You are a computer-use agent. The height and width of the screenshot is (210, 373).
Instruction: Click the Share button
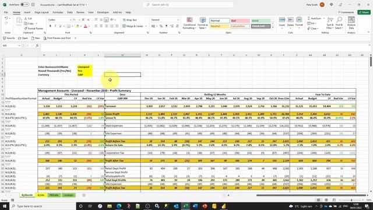(x=364, y=12)
